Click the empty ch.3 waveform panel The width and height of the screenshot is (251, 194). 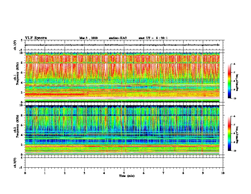point(124,163)
